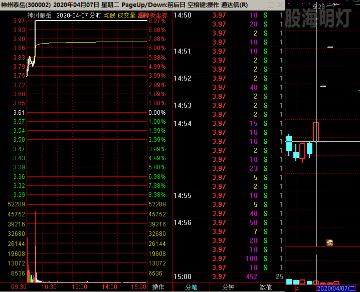
Task: Select the 14:56 tick row with volume 50
Action: tap(229, 222)
